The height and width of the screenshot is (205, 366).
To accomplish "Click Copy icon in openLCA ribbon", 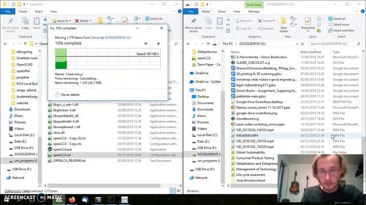I will 25,23.
